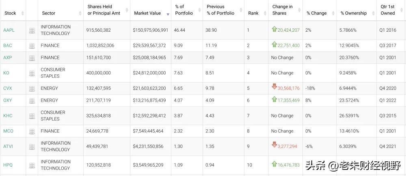The width and height of the screenshot is (406, 176).
Task: Click the red down arrow for CVX shares
Action: coord(274,87)
